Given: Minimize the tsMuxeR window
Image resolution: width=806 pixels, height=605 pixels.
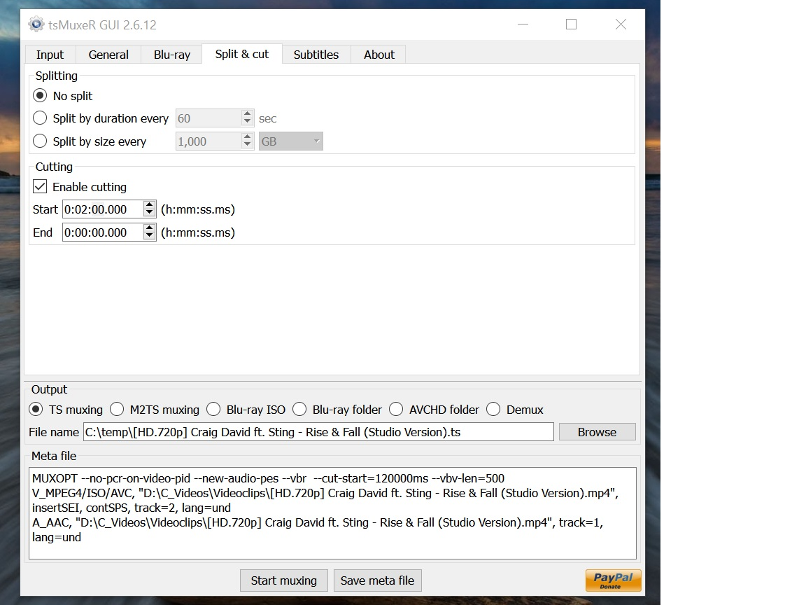Looking at the screenshot, I should 523,25.
